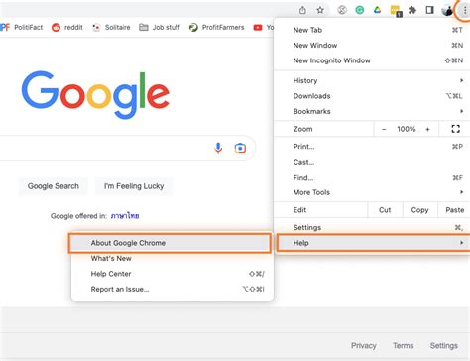Select Report an Issue...
470x361 pixels.
[x=173, y=289]
